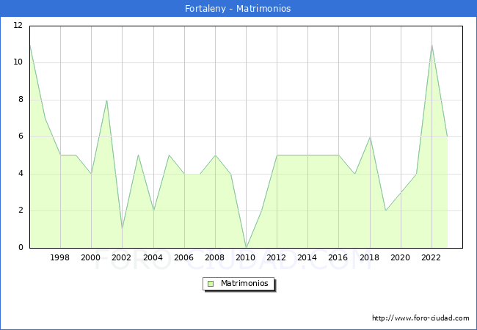
Task: Click the 2022 peak data point
Action: point(432,44)
